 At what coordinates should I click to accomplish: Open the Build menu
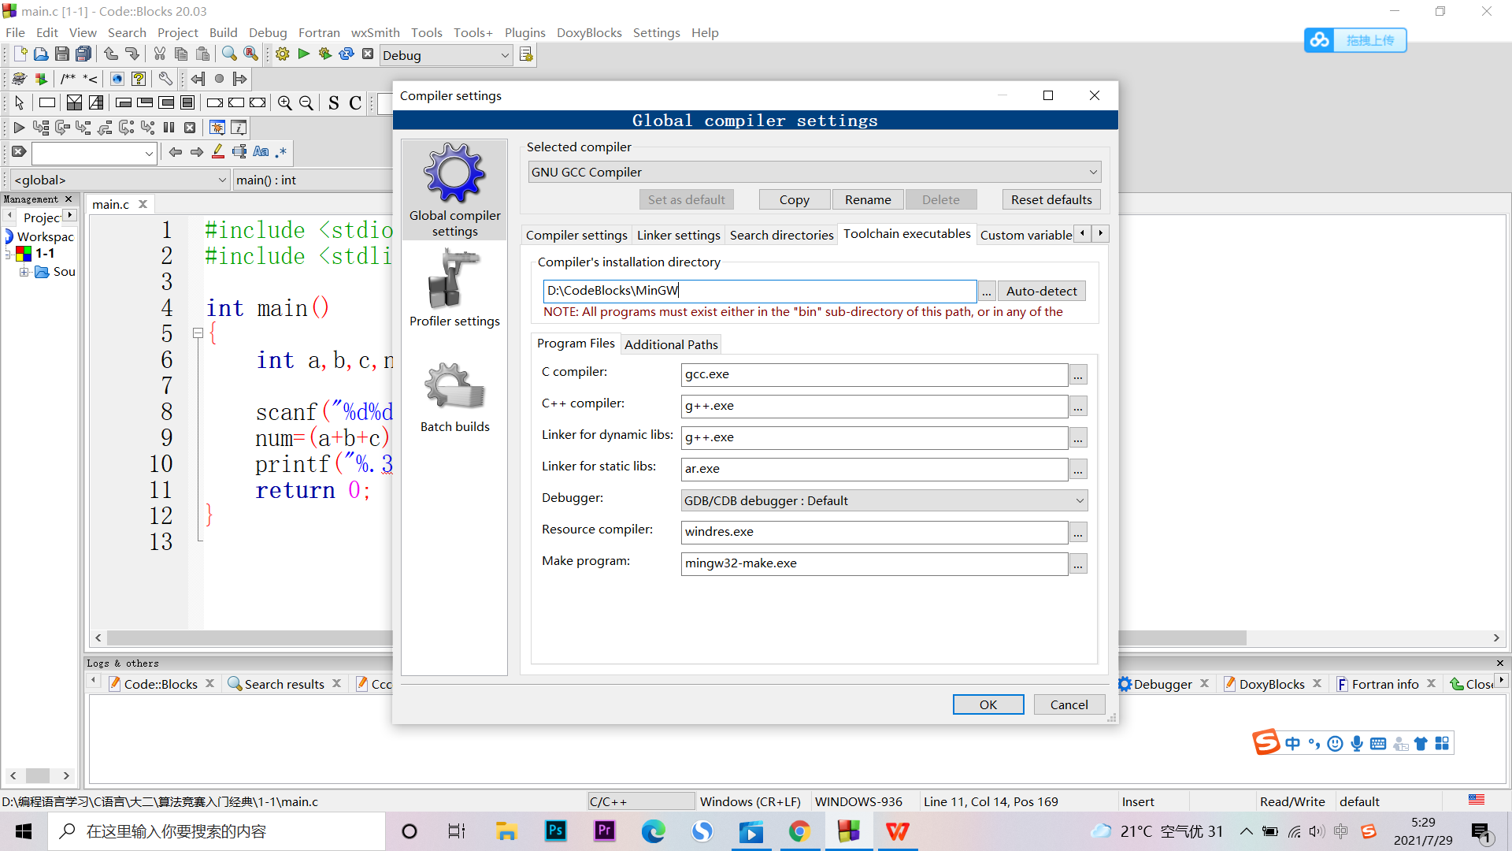223,33
